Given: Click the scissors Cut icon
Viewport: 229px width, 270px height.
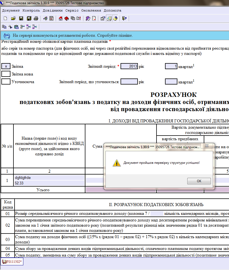Looking at the screenshot, I should point(10,27).
